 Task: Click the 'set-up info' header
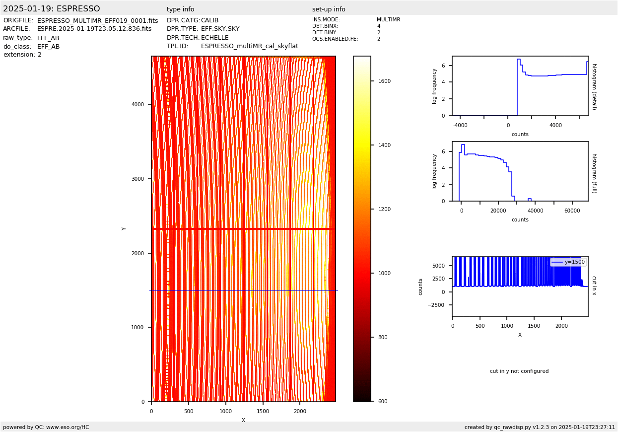[x=329, y=9]
